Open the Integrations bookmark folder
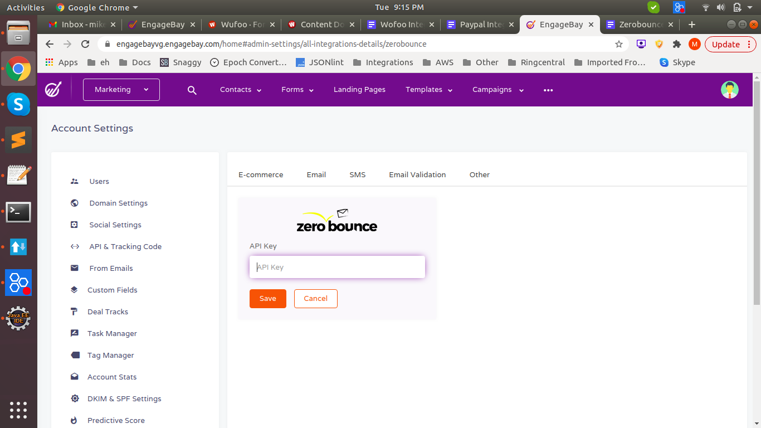Screen dimensions: 761x428 click(383, 62)
